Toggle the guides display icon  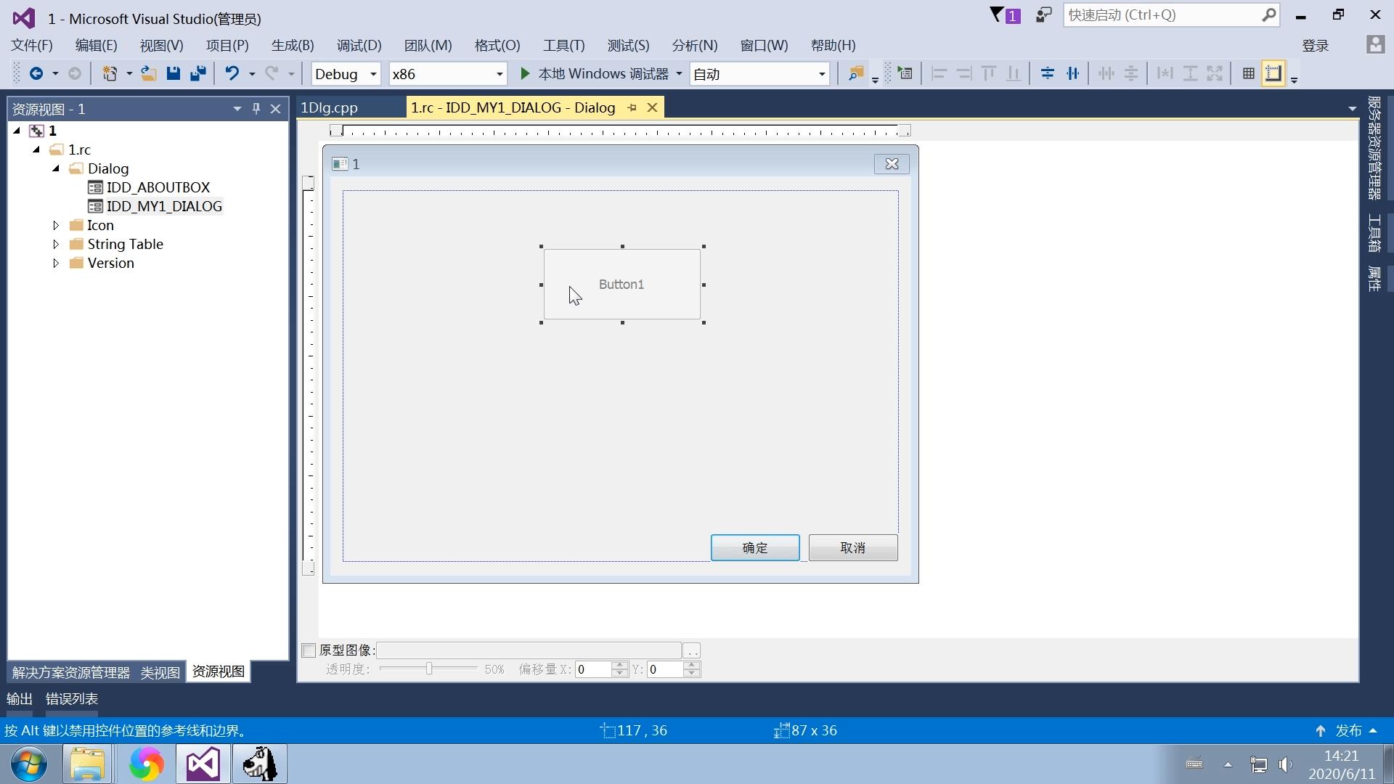click(1273, 73)
